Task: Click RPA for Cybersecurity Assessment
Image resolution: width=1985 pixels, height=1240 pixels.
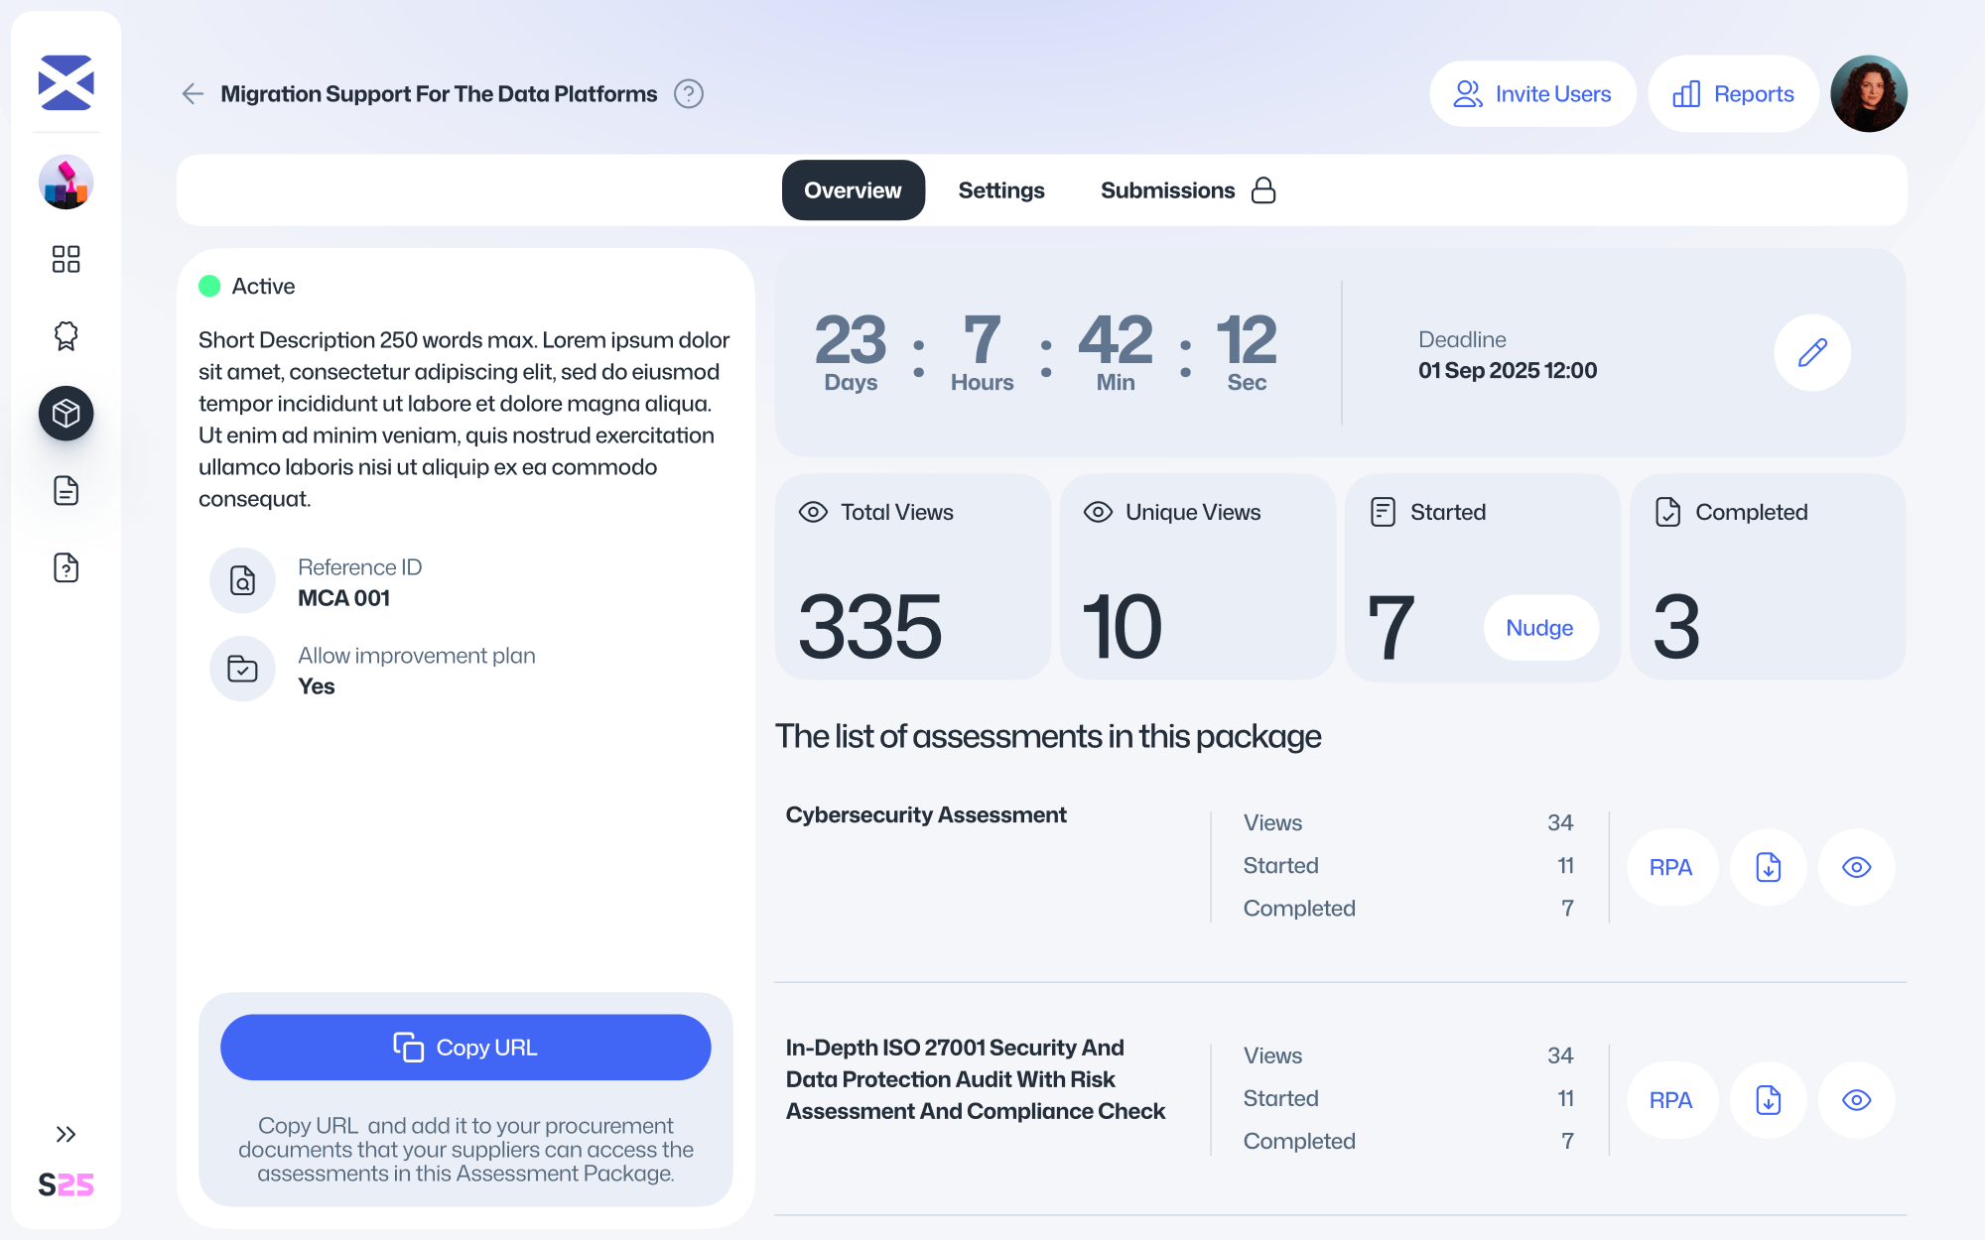Action: pyautogui.click(x=1670, y=867)
